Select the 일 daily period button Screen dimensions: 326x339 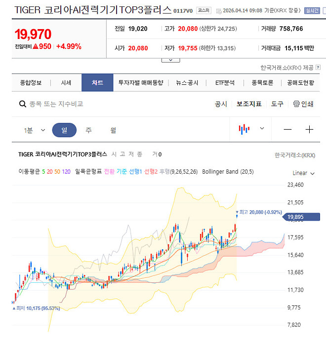pyautogui.click(x=64, y=130)
